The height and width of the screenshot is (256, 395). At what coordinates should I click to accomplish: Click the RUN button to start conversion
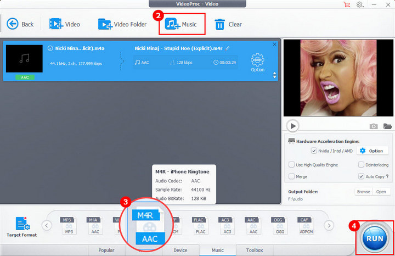click(375, 238)
